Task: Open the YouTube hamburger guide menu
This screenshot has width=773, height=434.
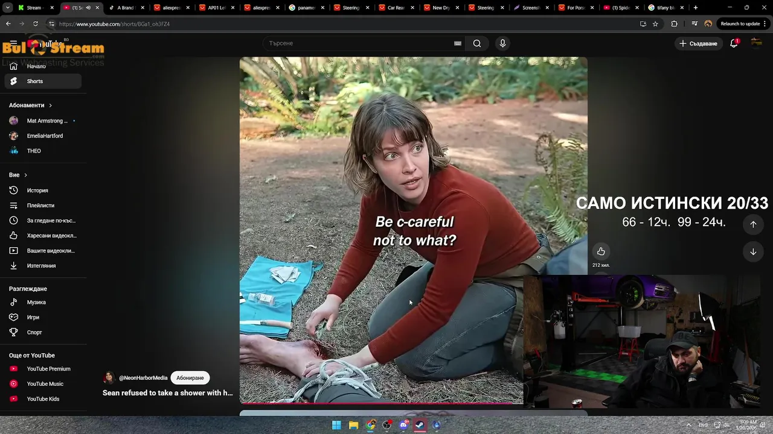Action: [13, 43]
